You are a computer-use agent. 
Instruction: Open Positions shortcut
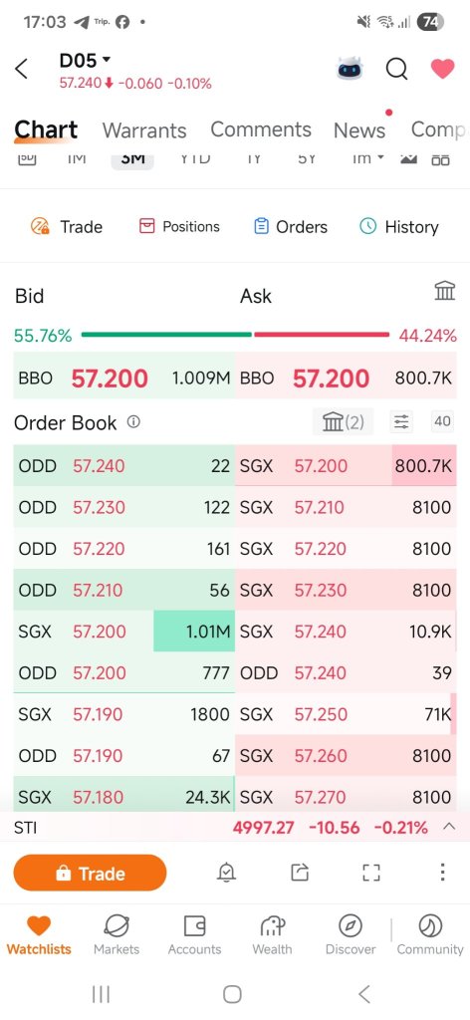(x=179, y=226)
